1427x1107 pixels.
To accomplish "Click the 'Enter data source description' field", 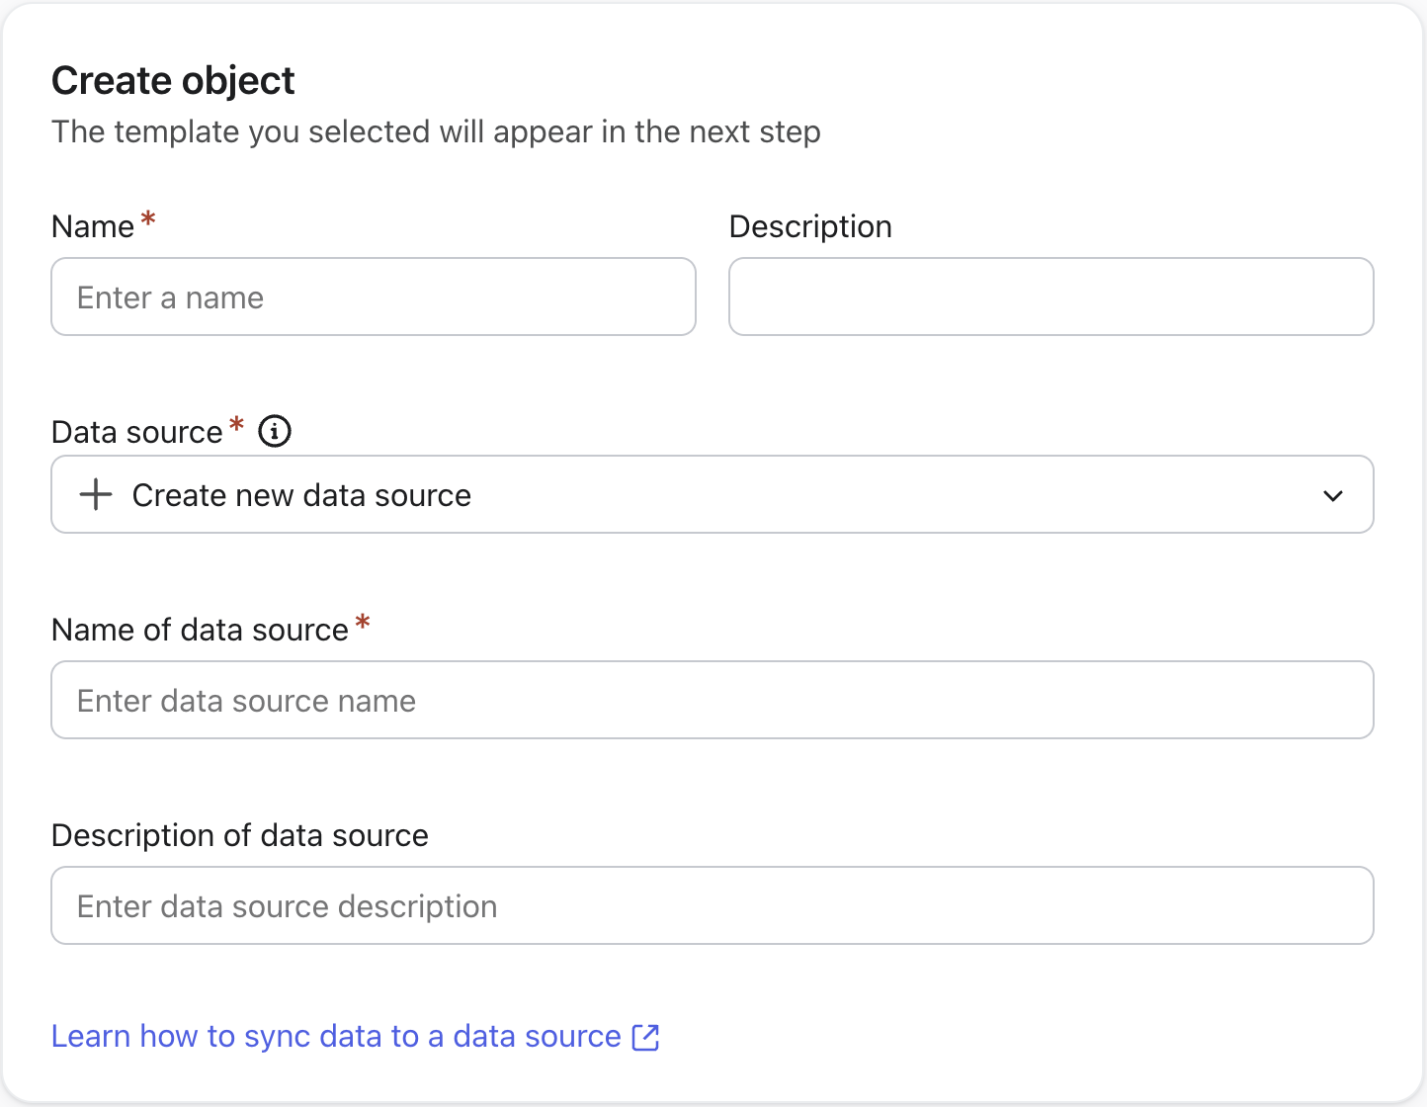I will [x=712, y=906].
